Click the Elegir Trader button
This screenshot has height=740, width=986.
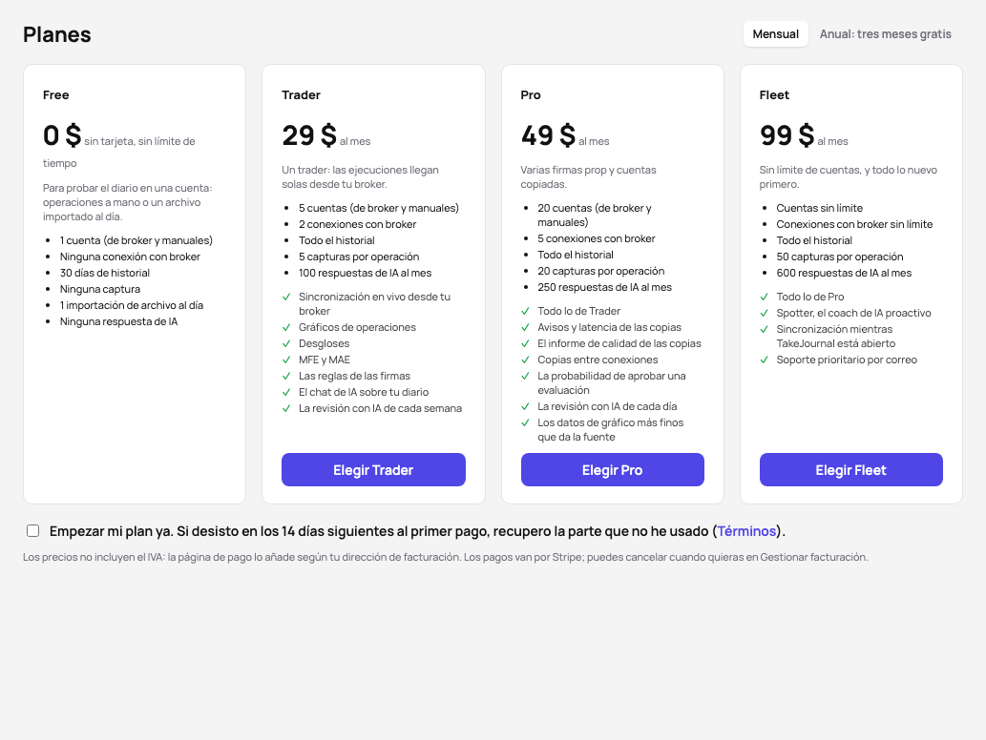click(373, 470)
